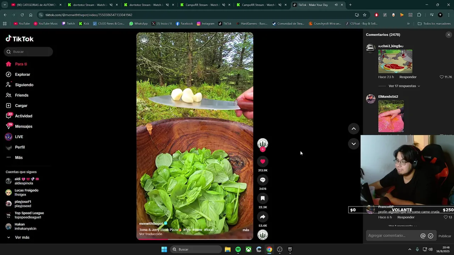
Task: Open Siguiendo feed
Action: tap(24, 85)
